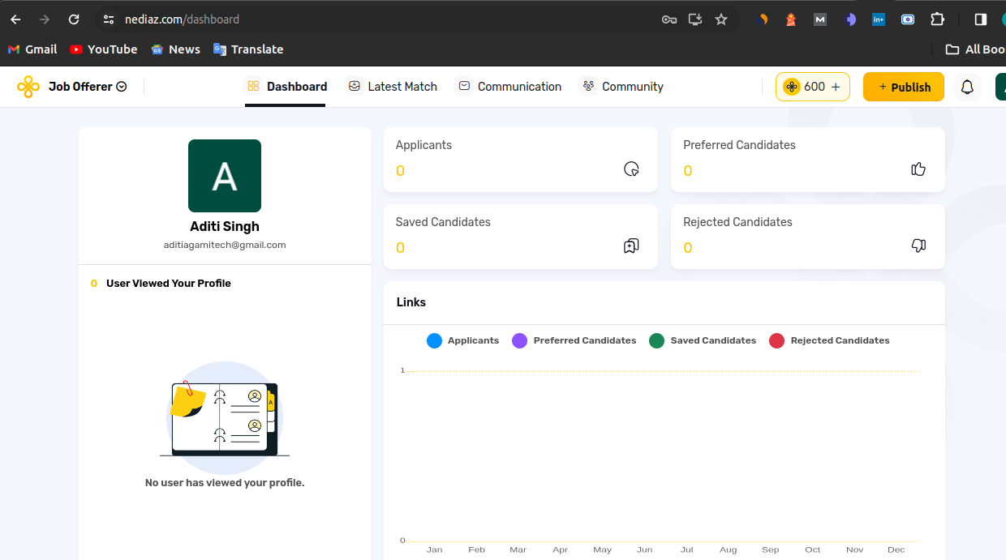Screen dimensions: 1006x560
Task: Open the browser Extensions puzzle icon
Action: (x=938, y=19)
